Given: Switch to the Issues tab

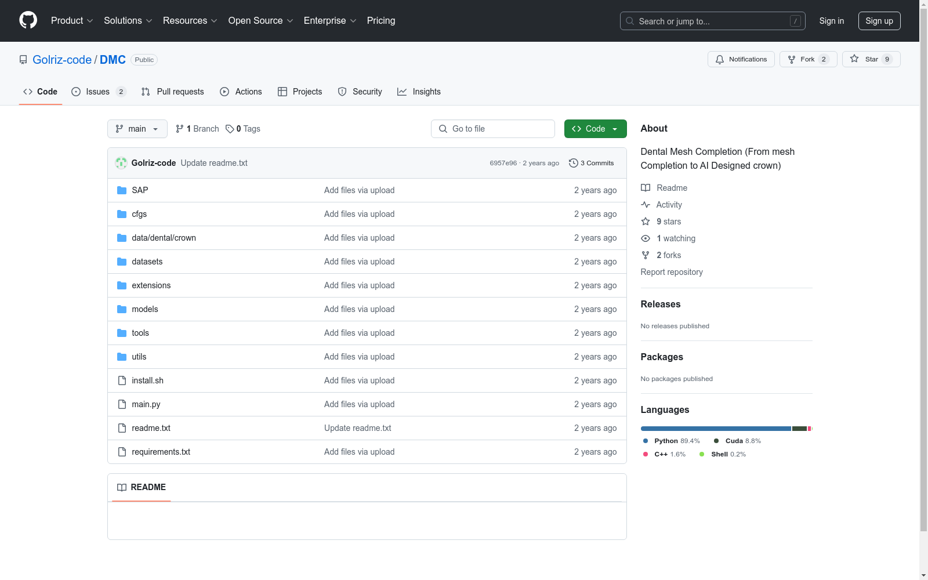Looking at the screenshot, I should pyautogui.click(x=98, y=92).
